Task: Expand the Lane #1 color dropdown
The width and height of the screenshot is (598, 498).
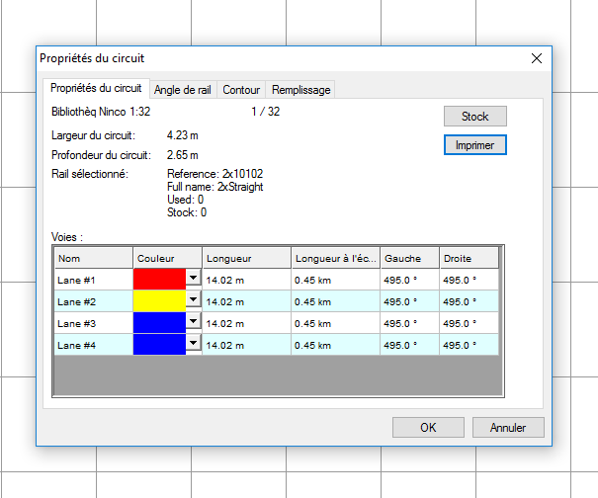Action: [193, 280]
